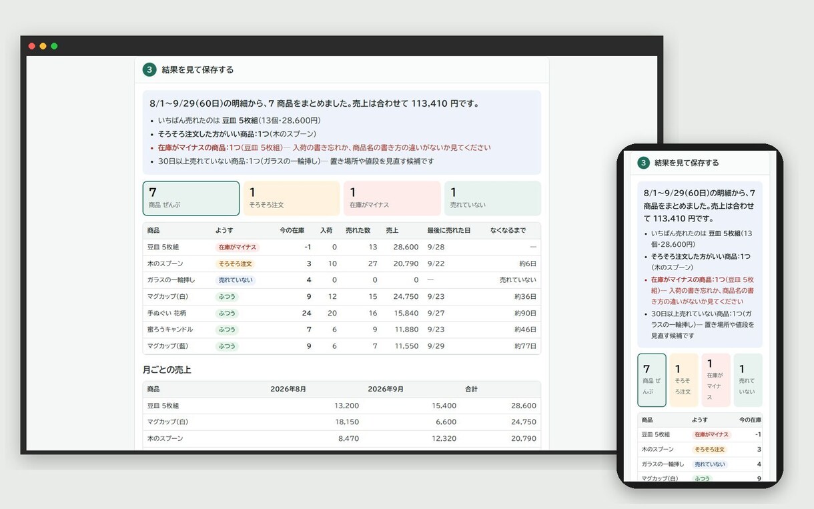Click 売れていない badge in desktop ガラスの一輪挿し row
814x509 pixels.
(235, 280)
